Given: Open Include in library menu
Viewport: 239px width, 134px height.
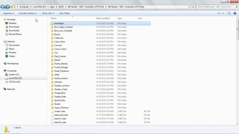Looking at the screenshot, I should (x=28, y=13).
